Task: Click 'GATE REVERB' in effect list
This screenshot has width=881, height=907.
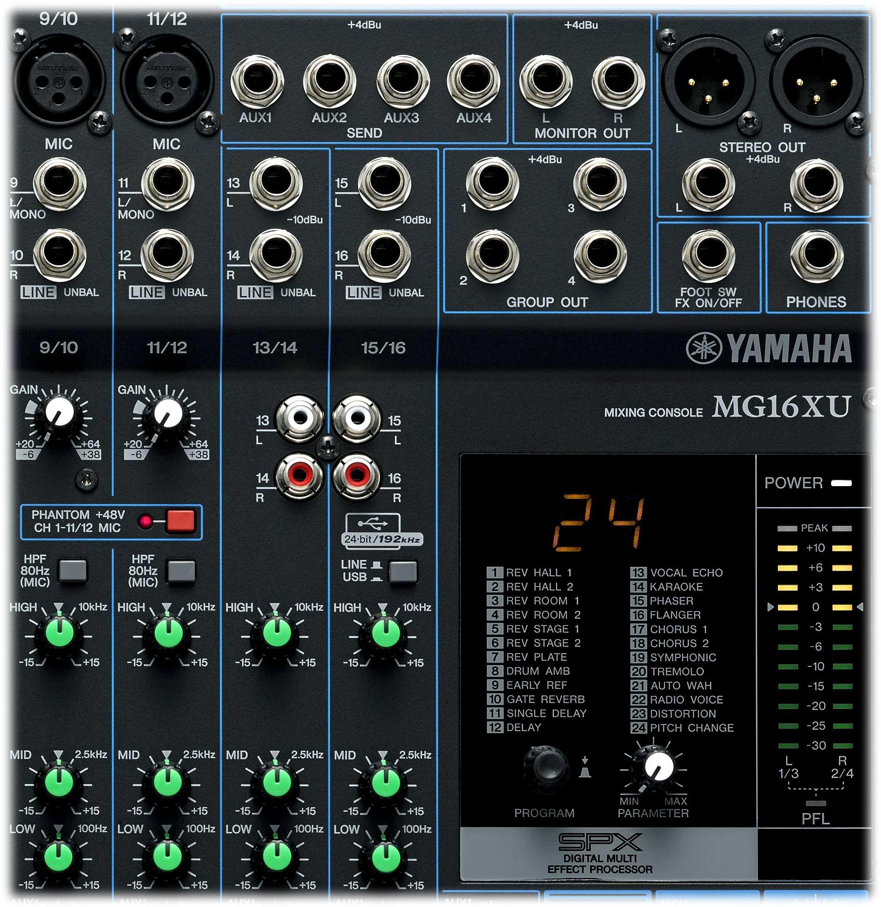Action: pos(545,699)
